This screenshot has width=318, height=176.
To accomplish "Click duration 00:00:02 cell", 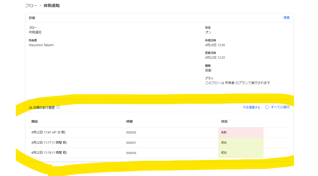I will point(131,132).
